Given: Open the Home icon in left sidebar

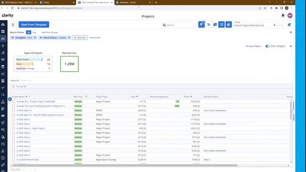Looking at the screenshot, I should (3, 24).
